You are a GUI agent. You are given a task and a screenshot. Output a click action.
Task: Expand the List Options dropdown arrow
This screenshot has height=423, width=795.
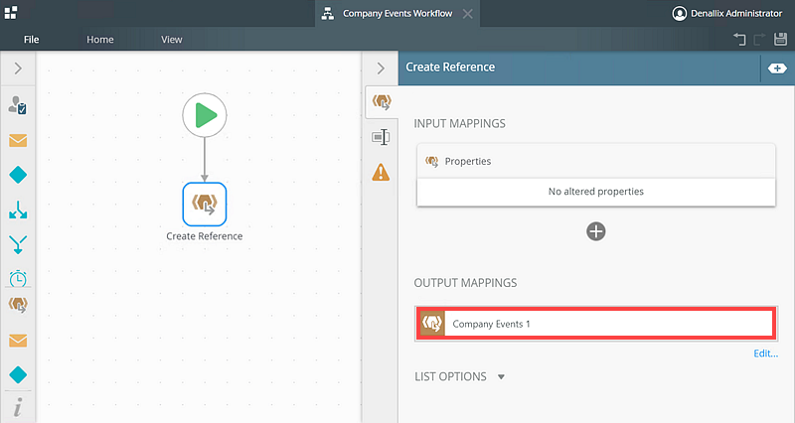pos(501,376)
